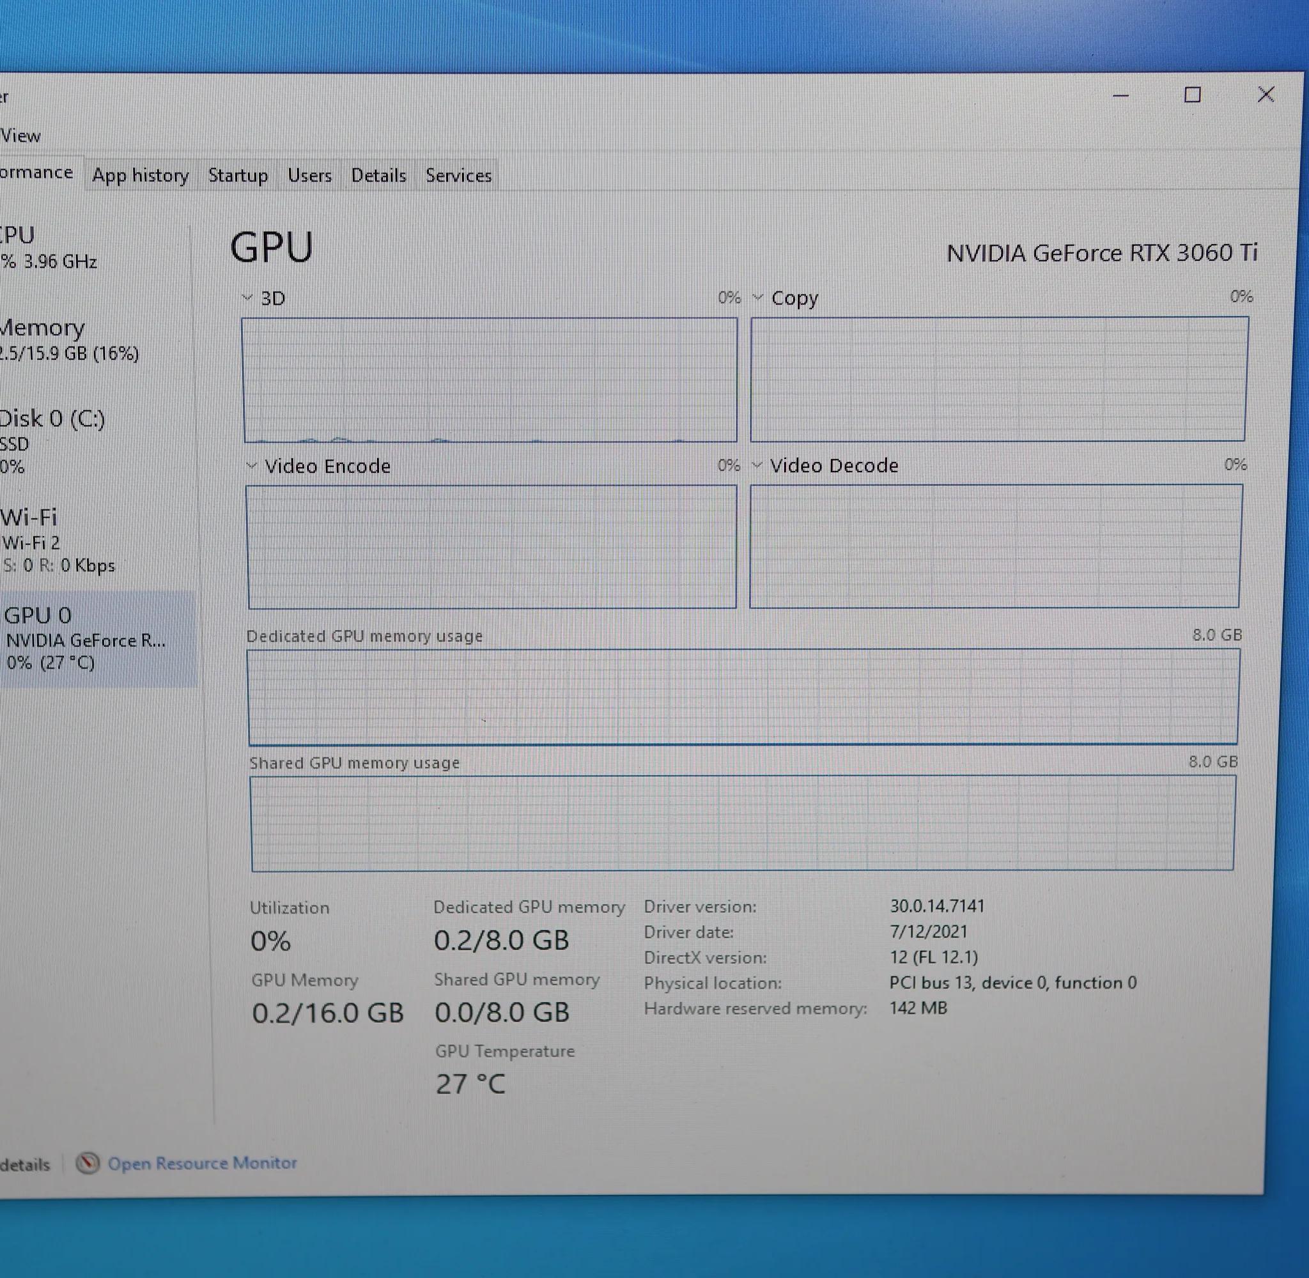Viewport: 1309px width, 1278px height.
Task: Click the Dedicated GPU memory usage graph
Action: point(743,697)
